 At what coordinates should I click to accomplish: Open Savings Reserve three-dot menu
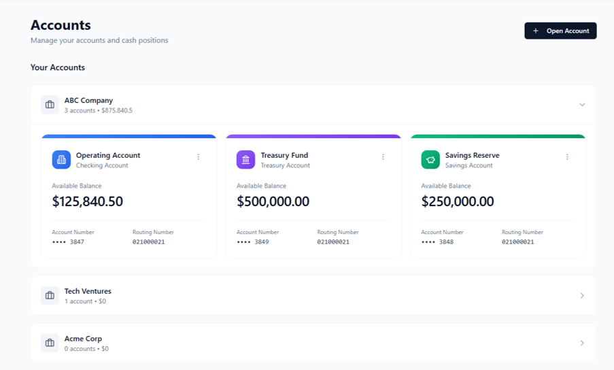(567, 156)
